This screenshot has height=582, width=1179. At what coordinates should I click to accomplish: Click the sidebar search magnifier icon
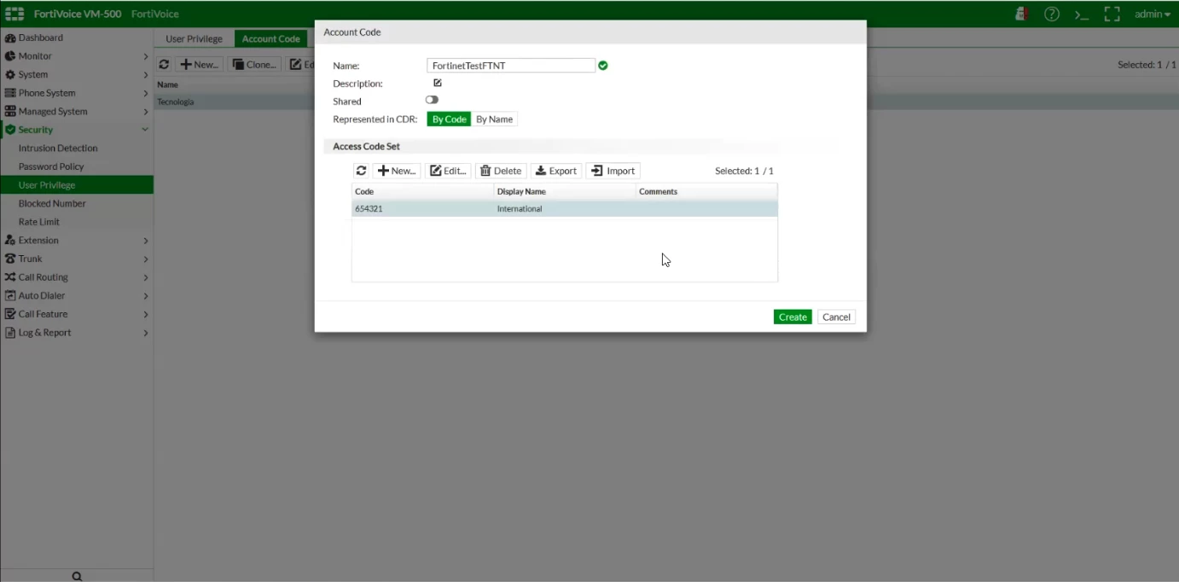point(77,576)
